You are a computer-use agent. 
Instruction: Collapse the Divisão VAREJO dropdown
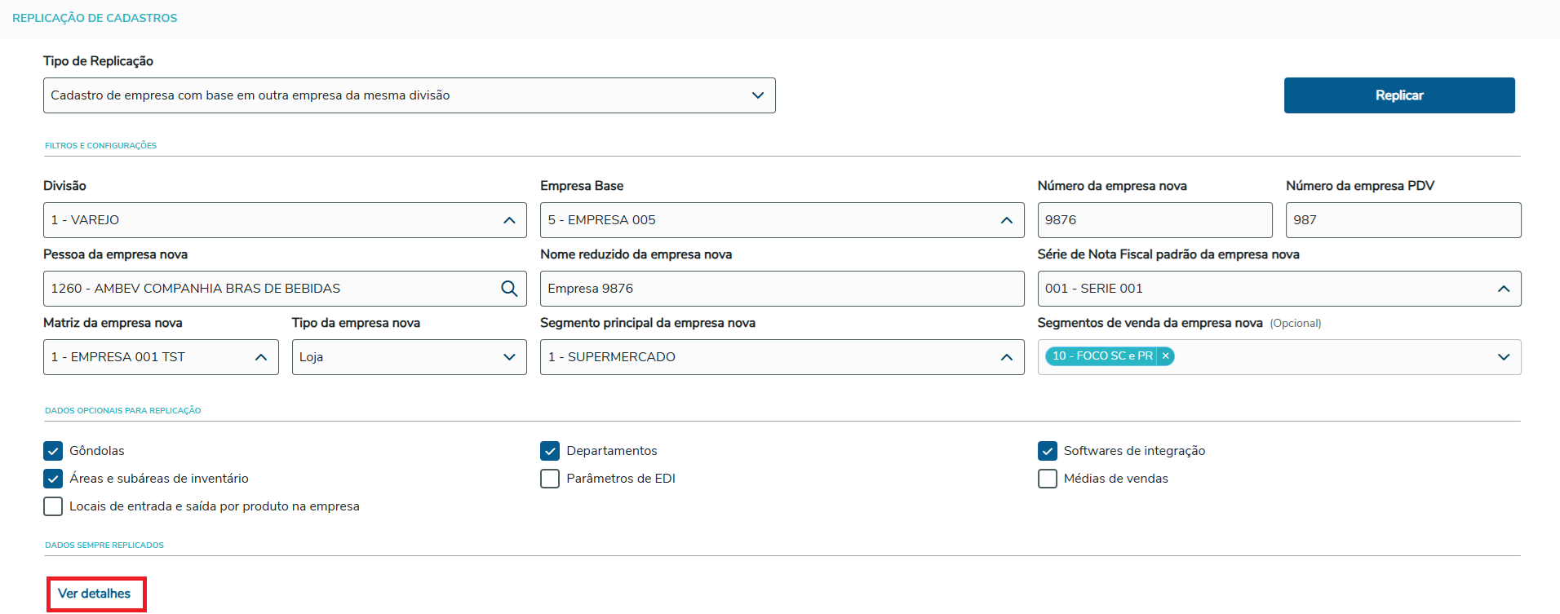509,220
